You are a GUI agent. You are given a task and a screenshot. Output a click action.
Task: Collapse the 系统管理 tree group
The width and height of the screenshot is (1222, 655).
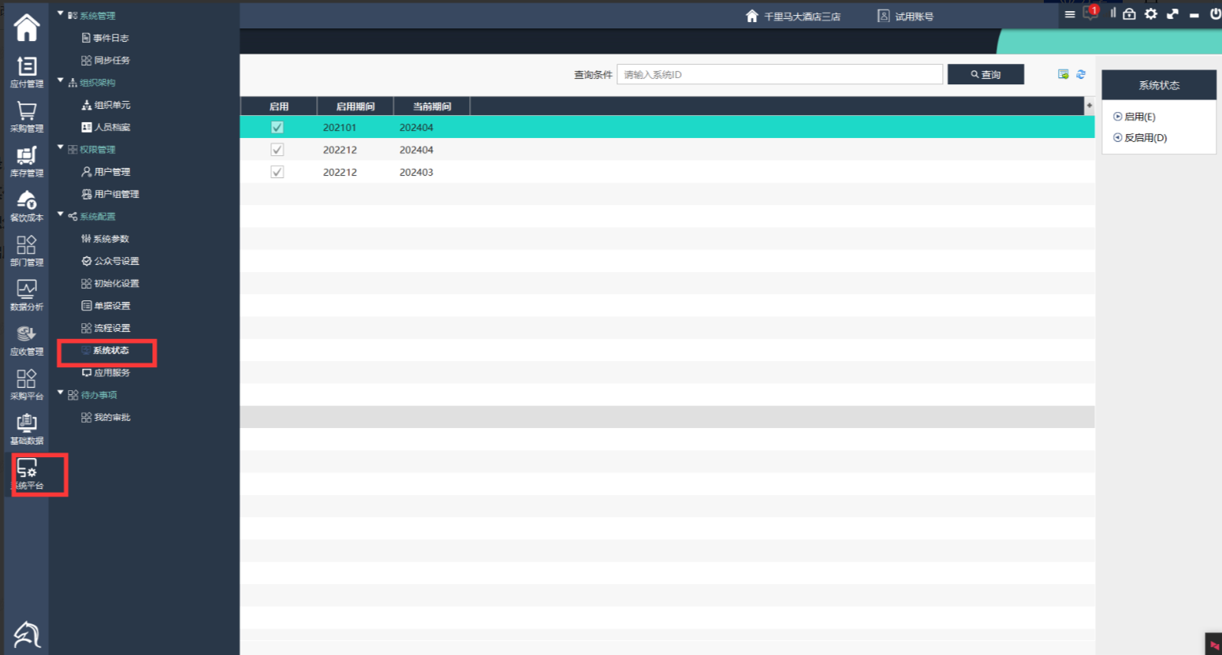pos(61,14)
